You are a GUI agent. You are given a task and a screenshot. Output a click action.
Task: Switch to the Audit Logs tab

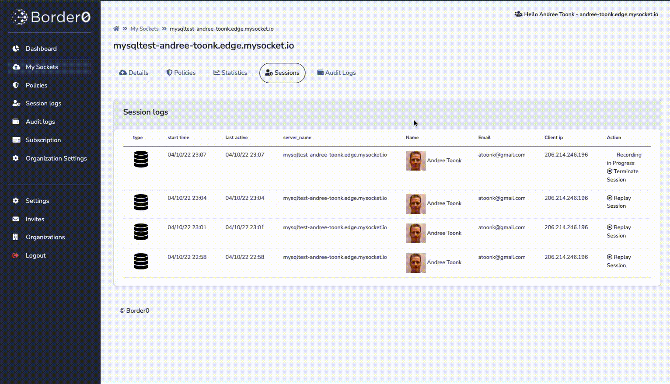[x=337, y=73]
